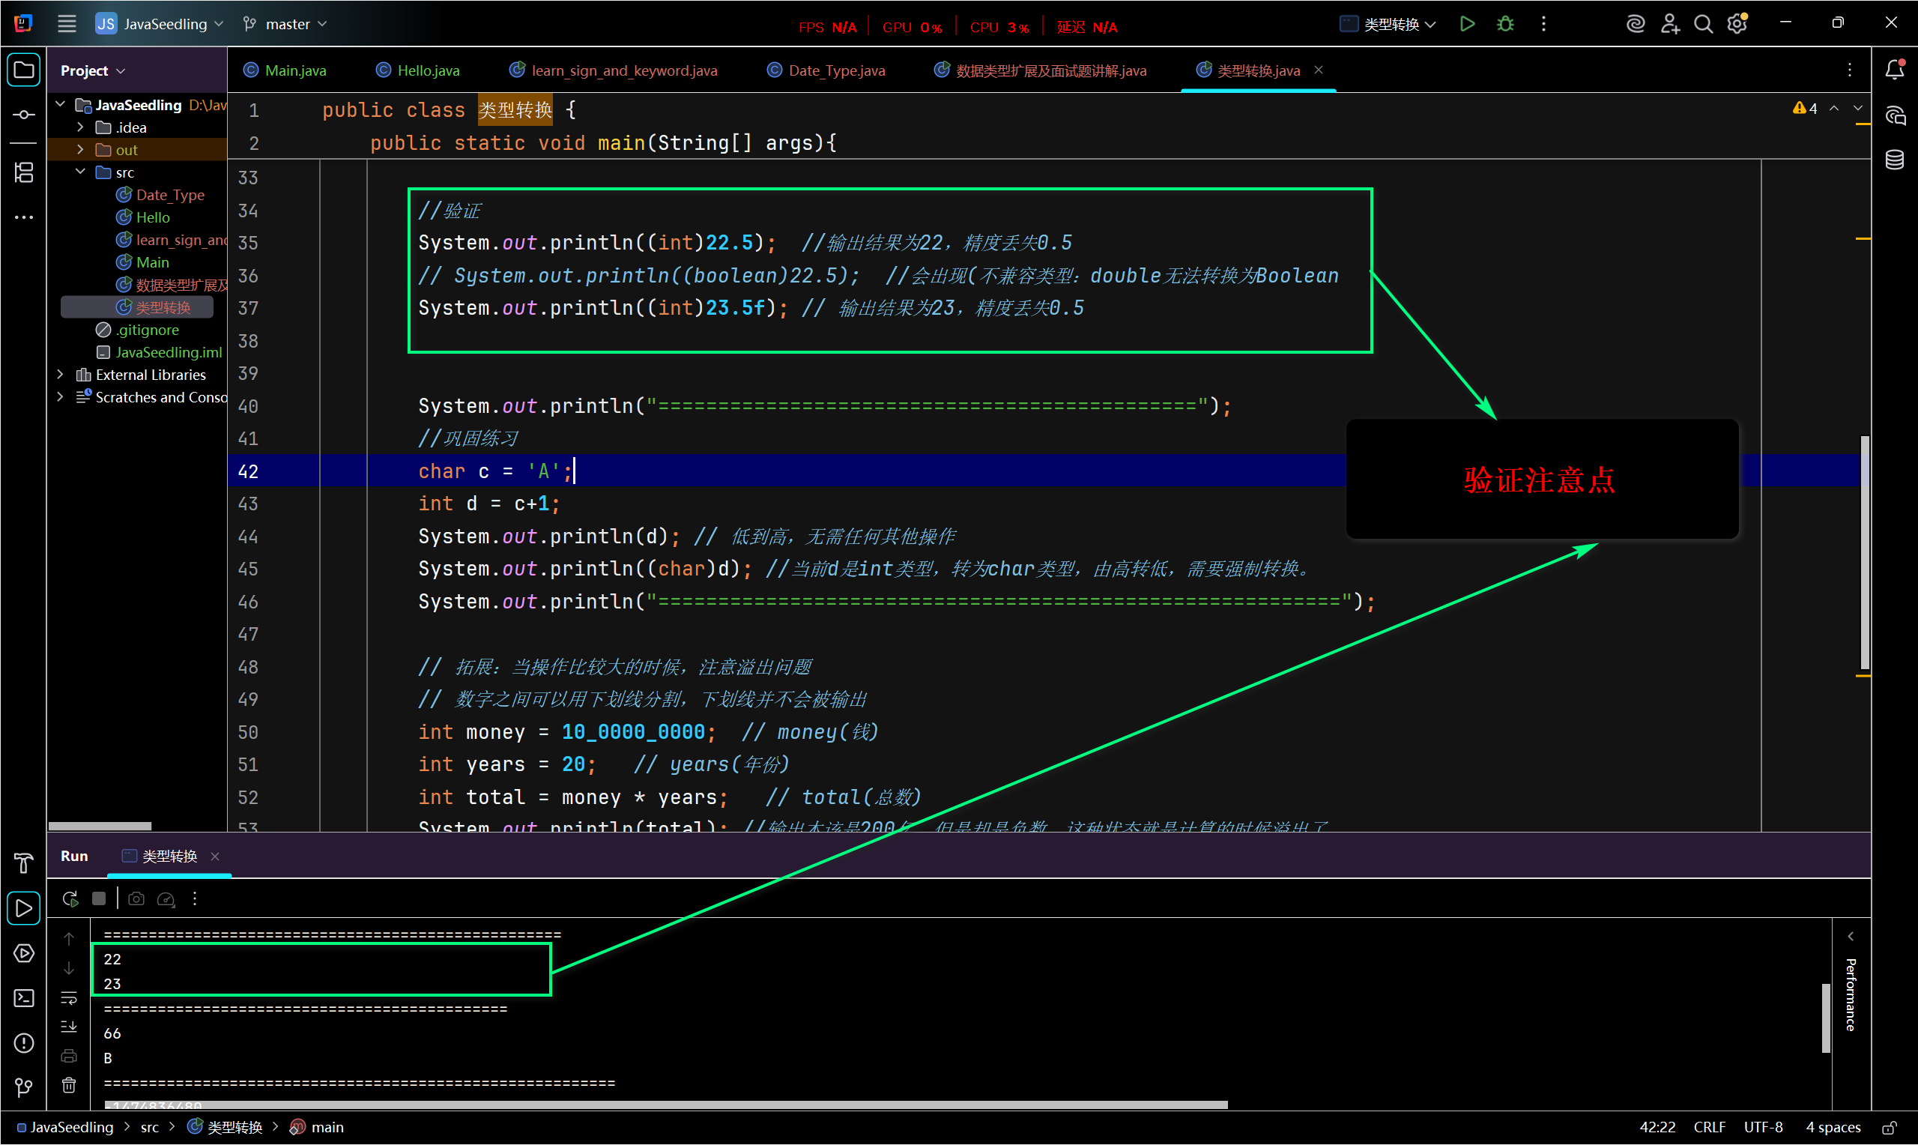Go to previous highlighted problem arrow
The width and height of the screenshot is (1918, 1145).
click(x=1834, y=109)
